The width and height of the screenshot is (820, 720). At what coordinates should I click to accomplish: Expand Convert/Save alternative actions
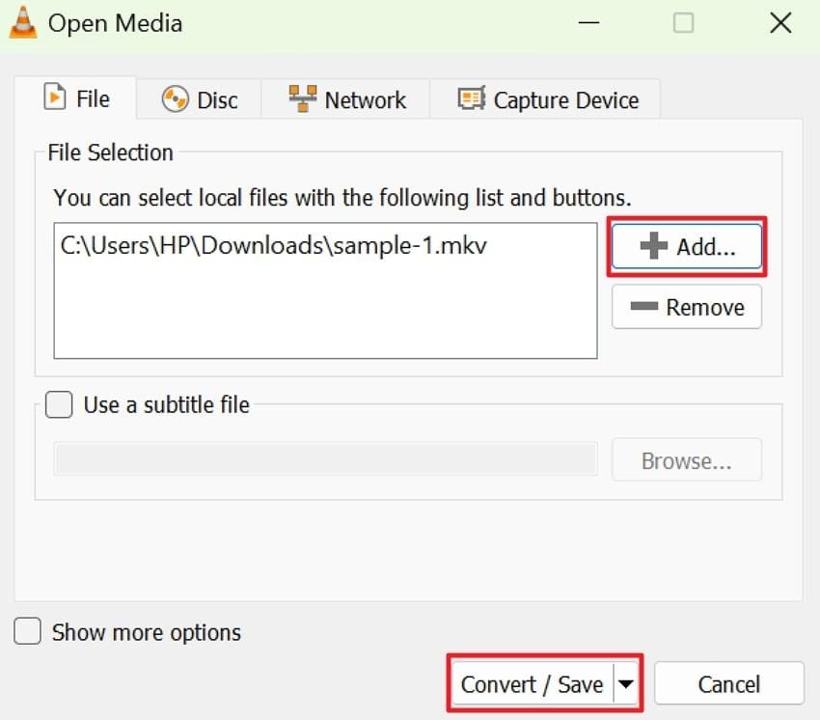tap(624, 683)
